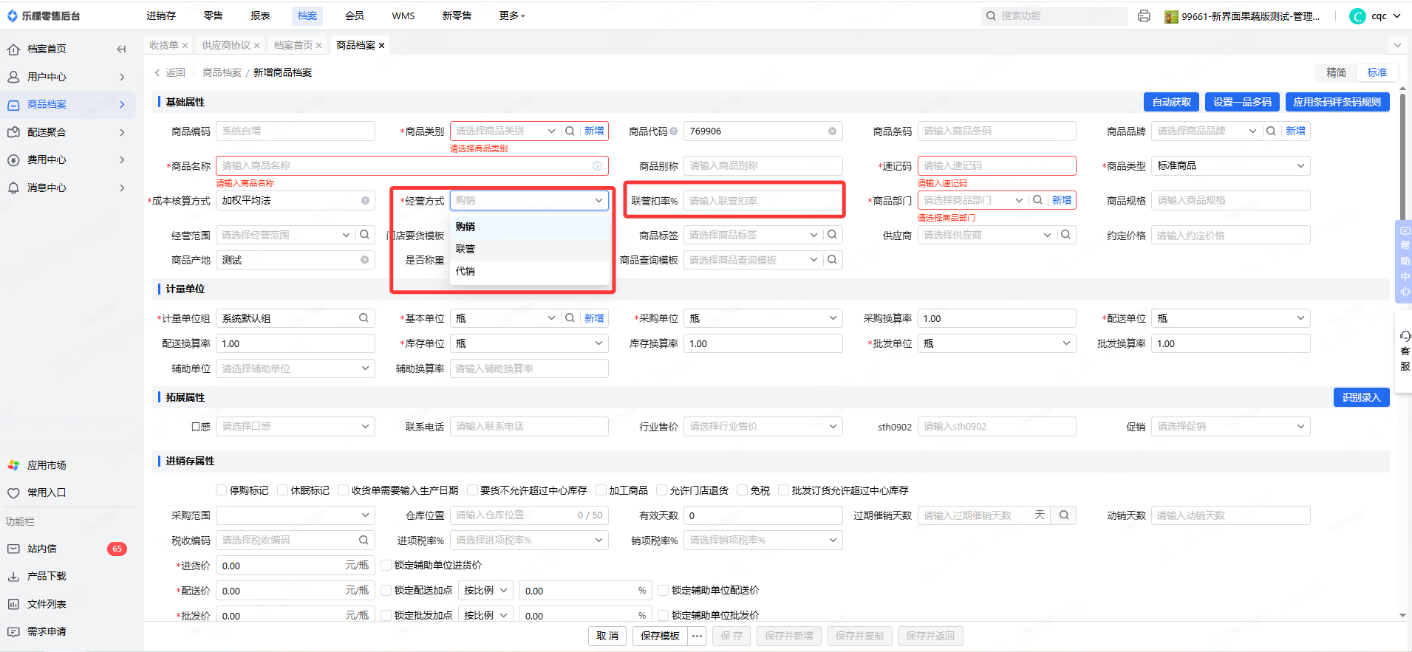Open the 会员 top menu
This screenshot has height=652, width=1412.
point(355,16)
